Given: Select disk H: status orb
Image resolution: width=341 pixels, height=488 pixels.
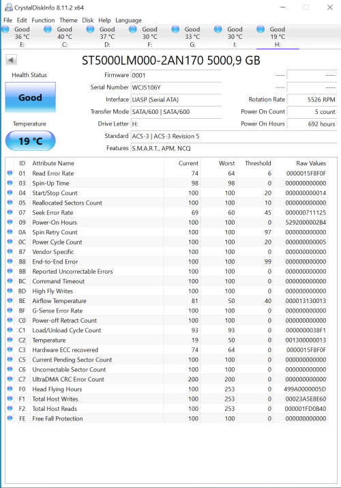Looking at the screenshot, I should pos(261,29).
